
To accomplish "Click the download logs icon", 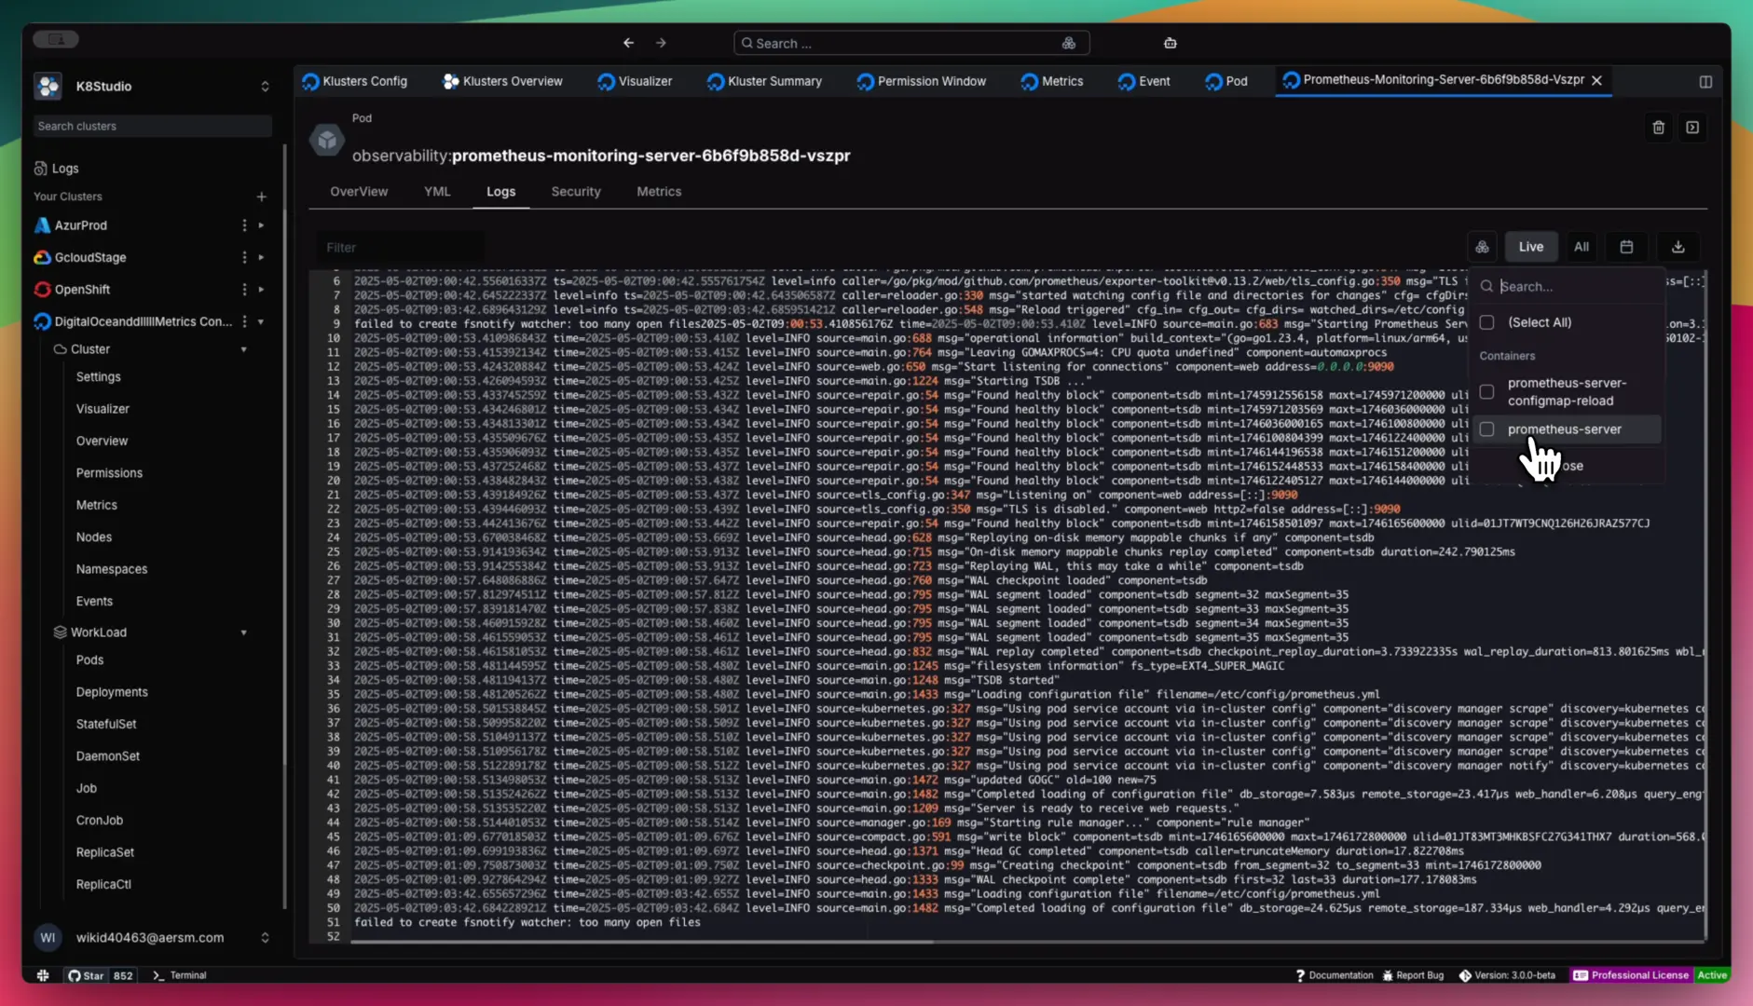I will 1678,247.
